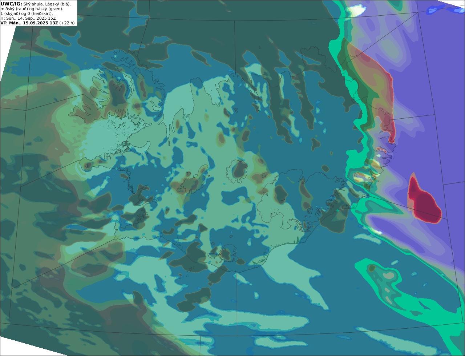The image size is (465, 356).
Task: Click the 'miðský (rauð)' legend text
Action: (14, 9)
